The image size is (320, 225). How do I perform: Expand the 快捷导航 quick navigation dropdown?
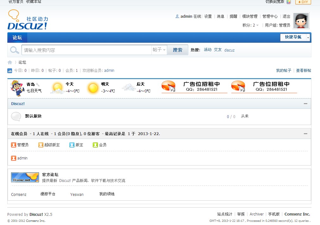point(308,38)
